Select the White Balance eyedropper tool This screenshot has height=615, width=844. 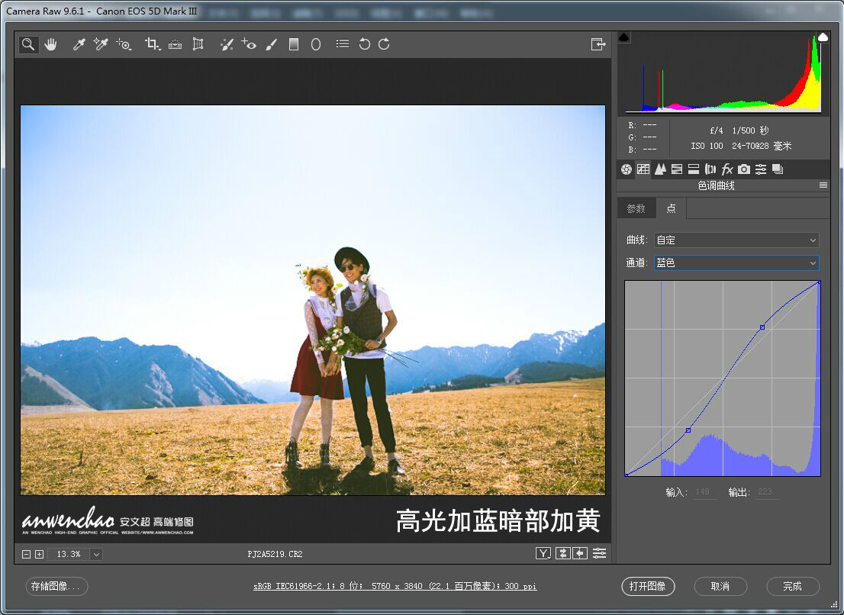(79, 44)
